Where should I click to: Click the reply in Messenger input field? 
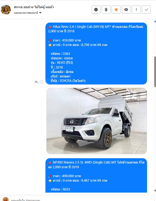82,200
